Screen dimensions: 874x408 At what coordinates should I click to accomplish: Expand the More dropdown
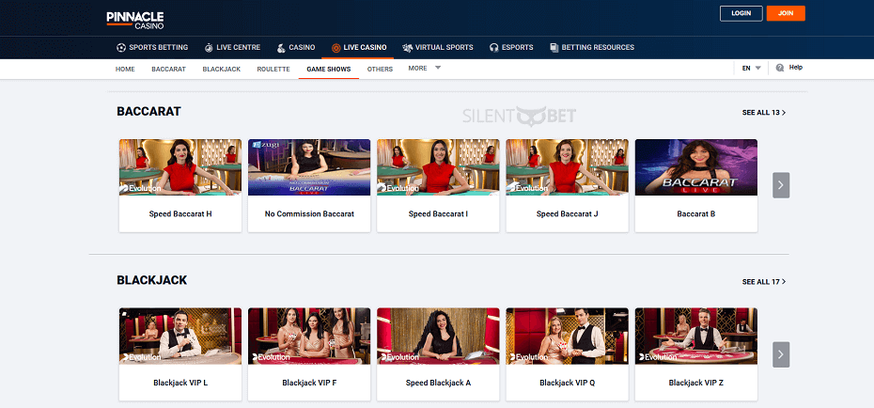tap(424, 68)
